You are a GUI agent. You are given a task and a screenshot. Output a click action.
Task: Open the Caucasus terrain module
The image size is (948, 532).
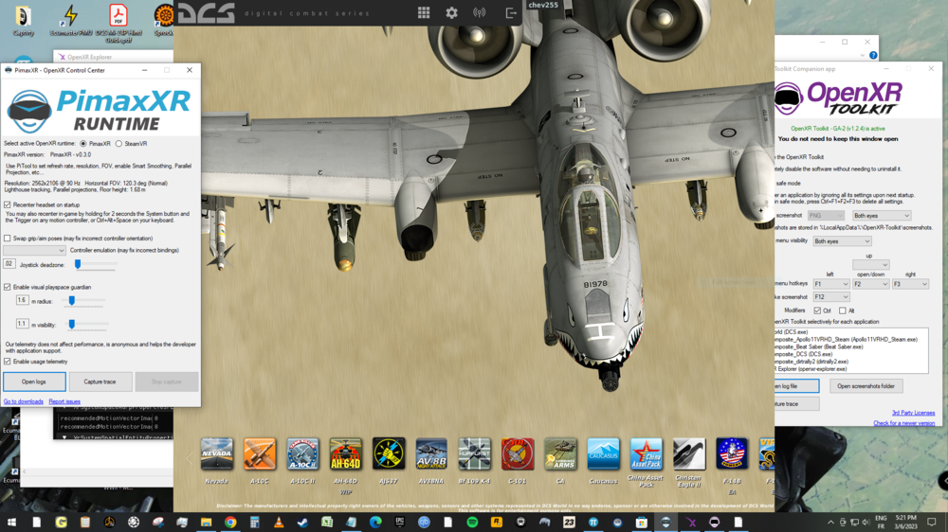click(603, 454)
